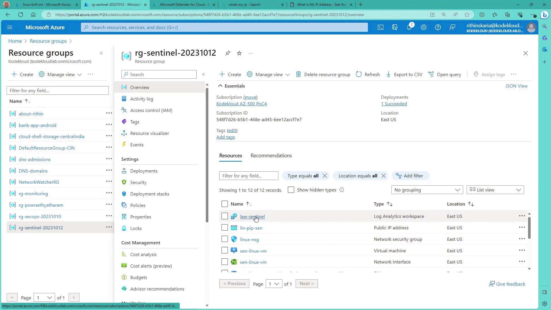Viewport: 551px width, 310px height.
Task: Focus the Azure global search box
Action: pyautogui.click(x=224, y=27)
